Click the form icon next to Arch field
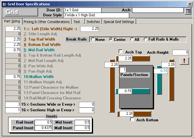 click(188, 11)
